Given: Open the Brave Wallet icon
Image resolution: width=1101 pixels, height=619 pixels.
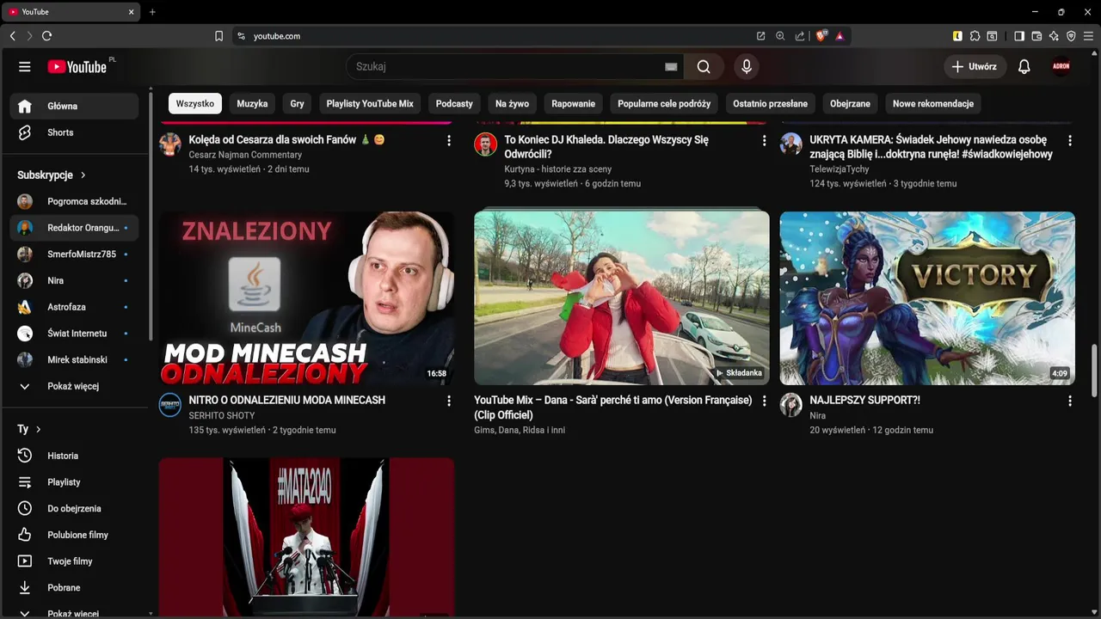Looking at the screenshot, I should pyautogui.click(x=1036, y=36).
